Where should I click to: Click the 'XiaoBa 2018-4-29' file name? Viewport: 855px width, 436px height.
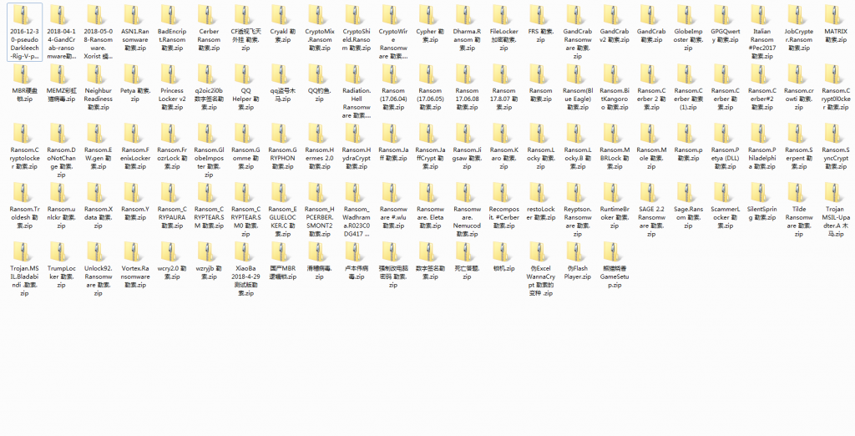[x=246, y=281]
